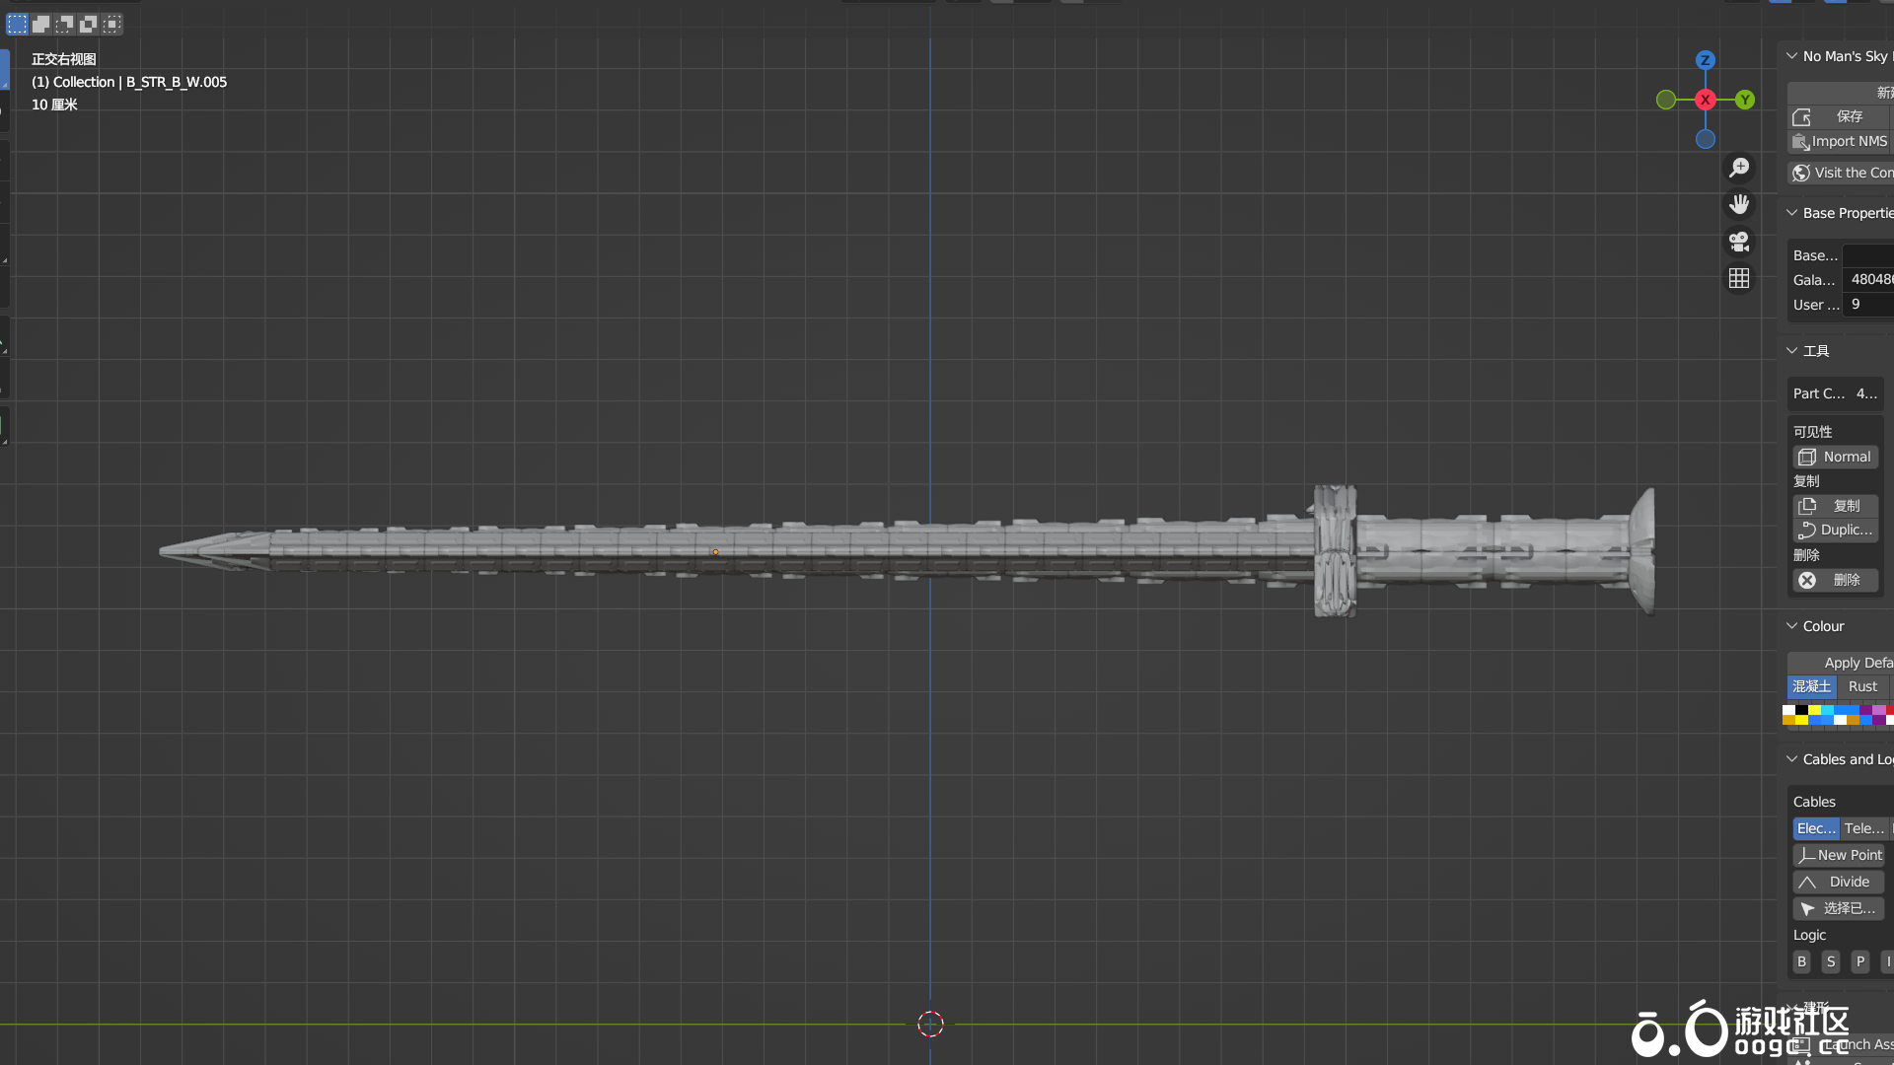Activate the pan hand viewport icon
Image resolution: width=1894 pixels, height=1065 pixels.
(1739, 204)
